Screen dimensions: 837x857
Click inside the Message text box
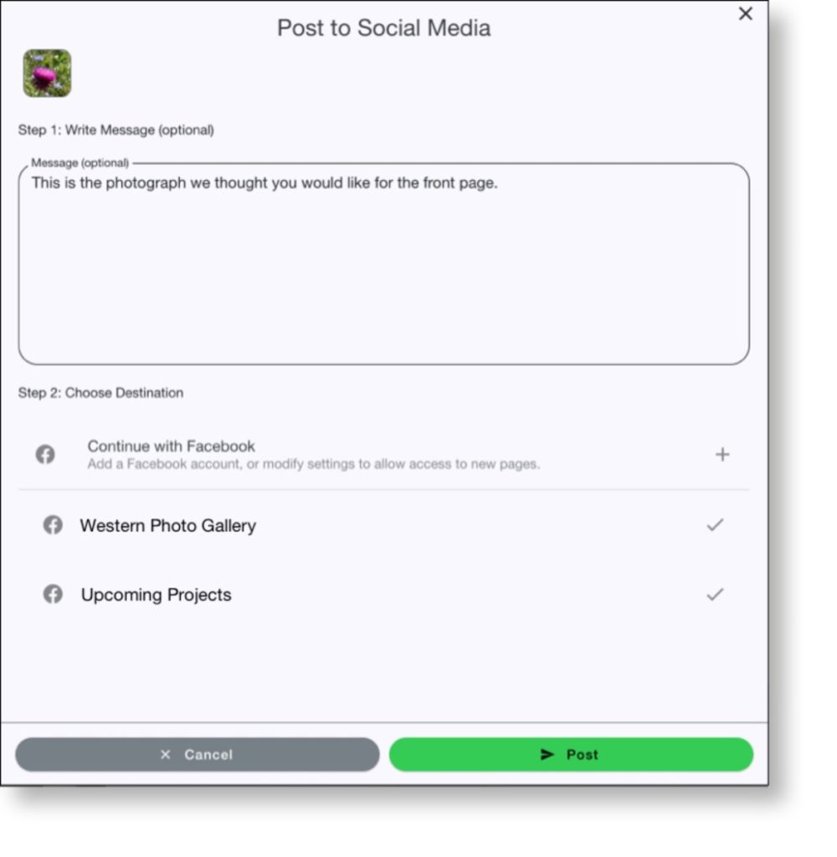pos(384,264)
